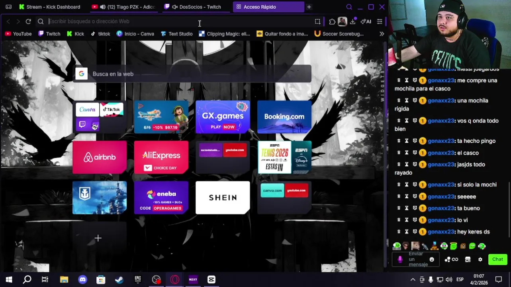Open the Soccer Scorebug bookmark
Screen dimensions: 511x287
point(339,34)
